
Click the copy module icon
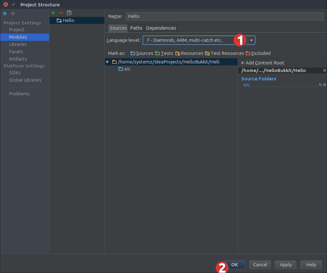[x=69, y=13]
